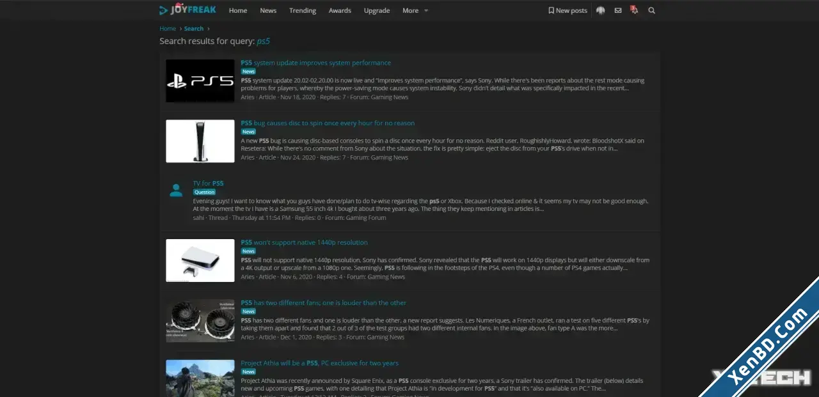The height and width of the screenshot is (397, 819).
Task: Click the News tag under Project Athia title
Action: click(248, 371)
